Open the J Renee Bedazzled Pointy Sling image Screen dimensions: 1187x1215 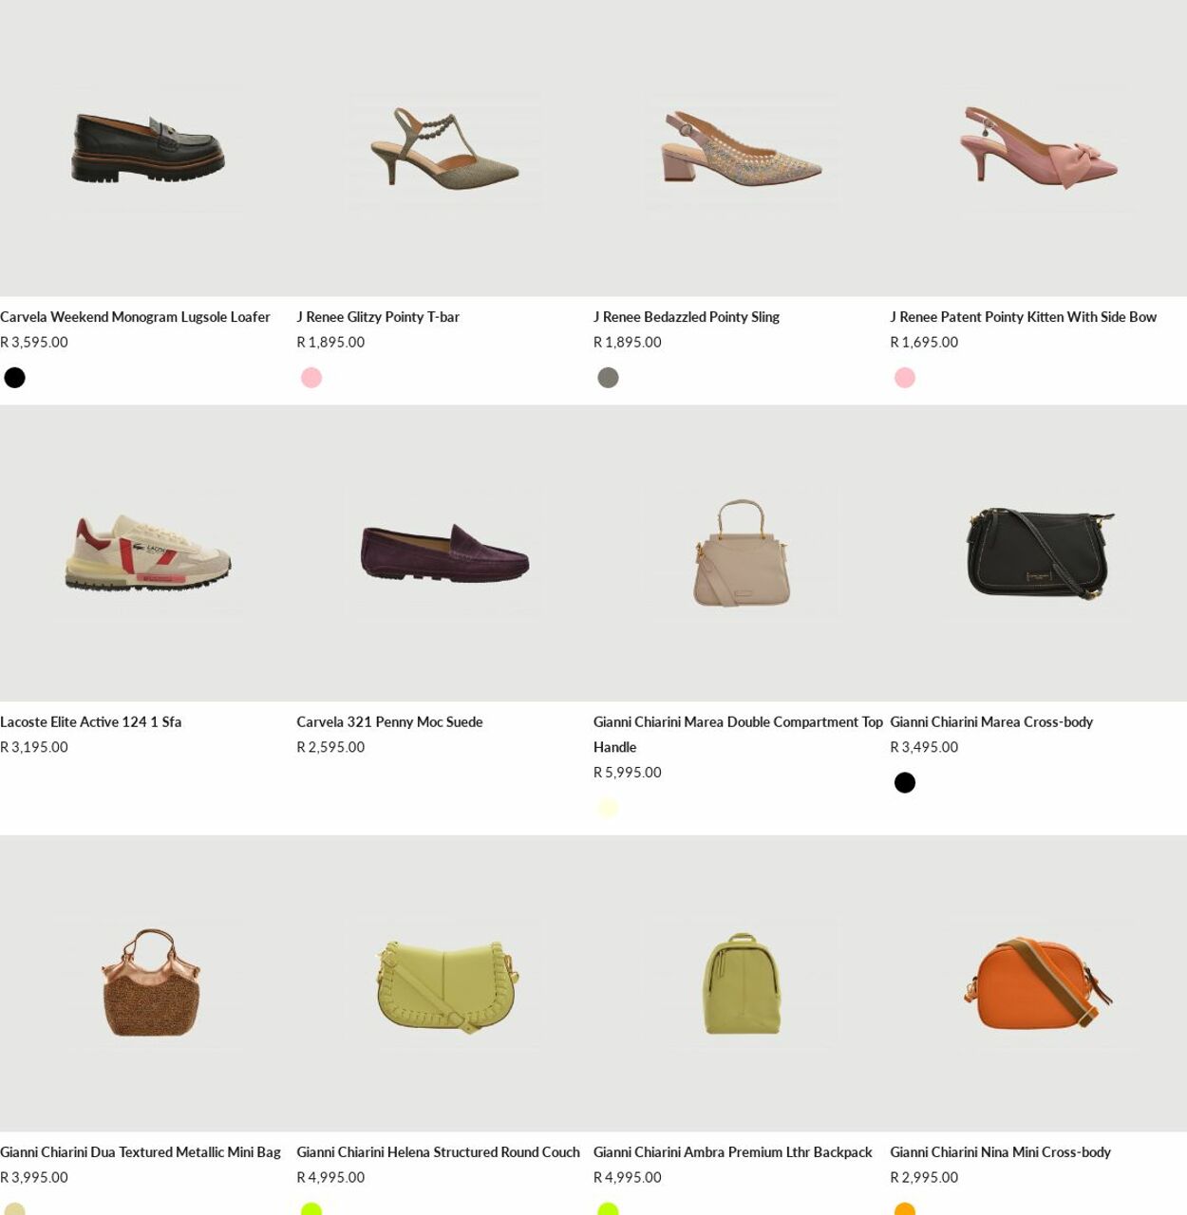[x=742, y=148]
